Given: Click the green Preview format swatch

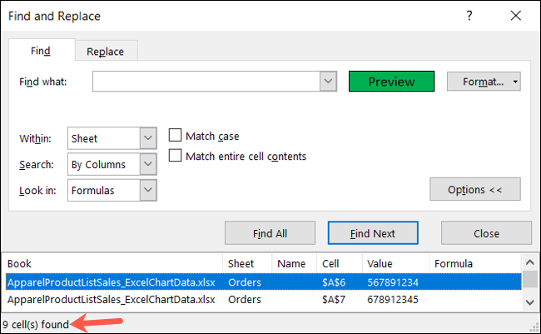Looking at the screenshot, I should (391, 82).
